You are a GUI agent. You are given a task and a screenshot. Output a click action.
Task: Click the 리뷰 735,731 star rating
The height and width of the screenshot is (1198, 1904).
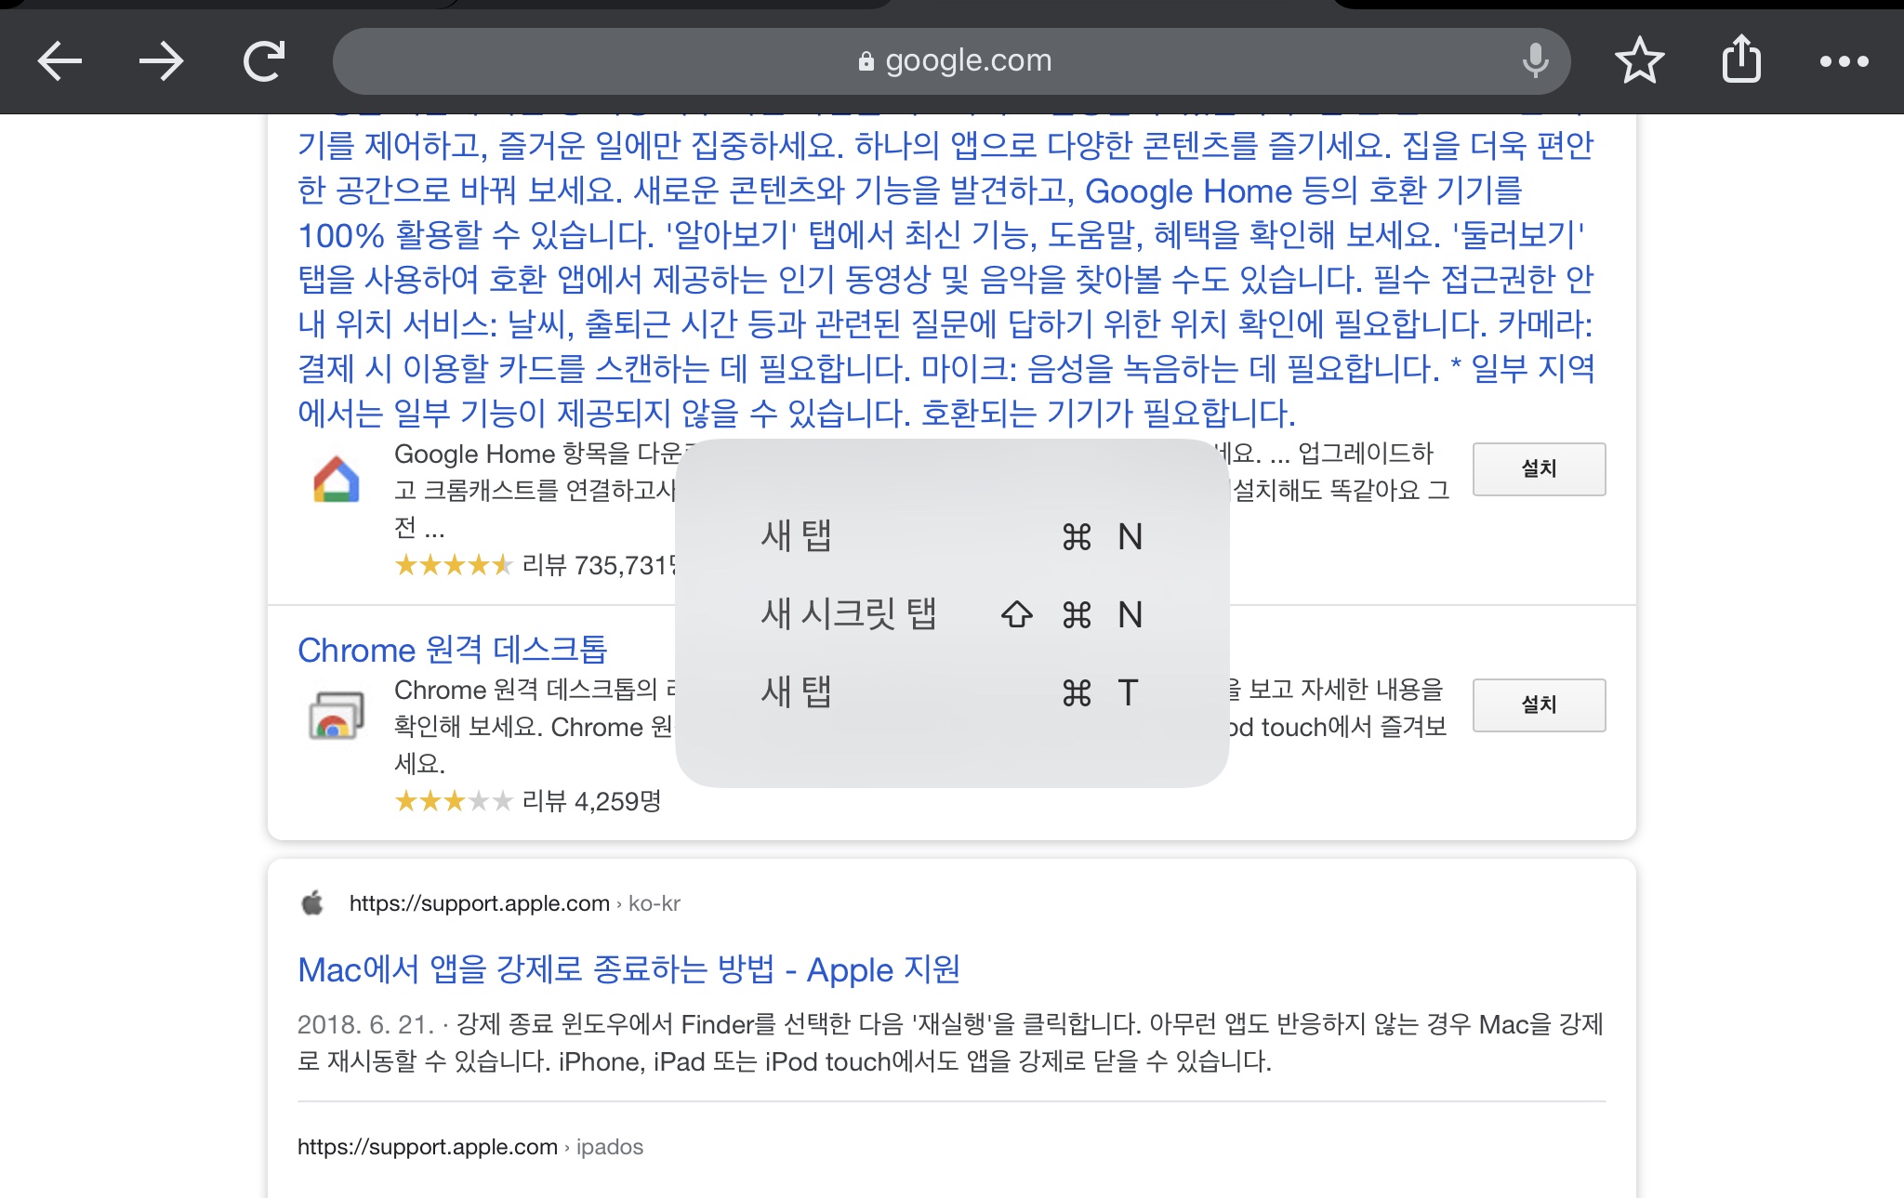pos(535,565)
